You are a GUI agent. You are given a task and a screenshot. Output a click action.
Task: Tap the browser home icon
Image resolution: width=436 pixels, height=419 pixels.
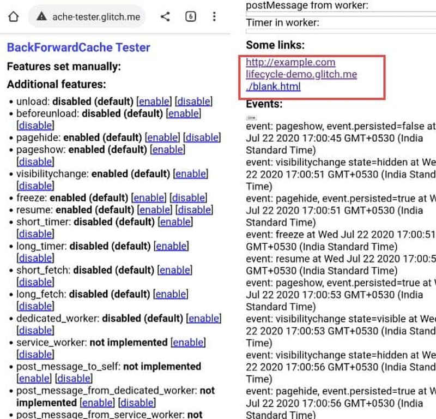pyautogui.click(x=14, y=17)
